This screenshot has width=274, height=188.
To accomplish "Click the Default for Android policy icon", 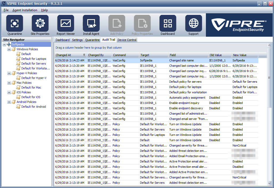I will [18, 107].
